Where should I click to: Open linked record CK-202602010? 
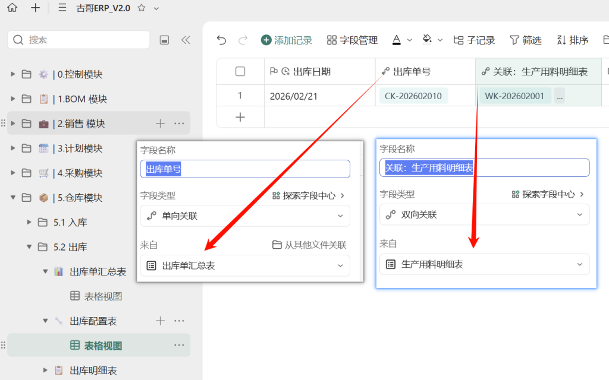(413, 96)
